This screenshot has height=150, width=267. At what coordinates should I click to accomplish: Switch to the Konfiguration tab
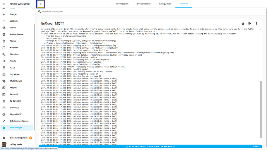pos(165,4)
